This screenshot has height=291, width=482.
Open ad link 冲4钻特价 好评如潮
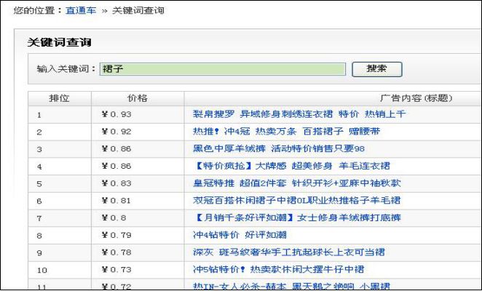click(240, 235)
